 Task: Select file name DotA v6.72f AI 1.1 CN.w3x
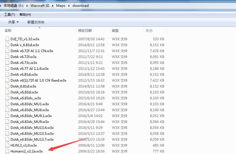coord(32,51)
